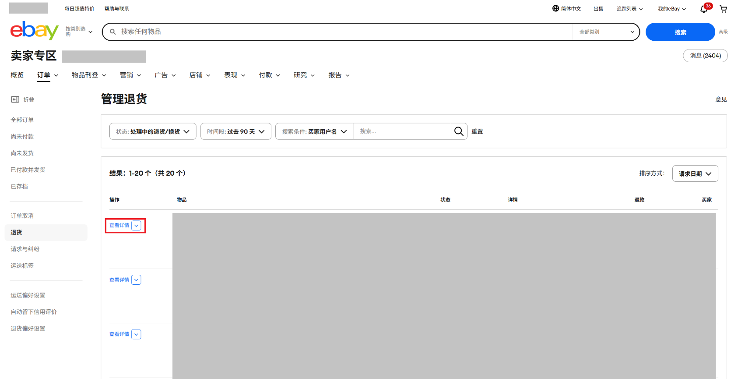The height and width of the screenshot is (379, 738).
Task: Collapse the sidebar with the 折叠 icon
Action: tap(15, 99)
